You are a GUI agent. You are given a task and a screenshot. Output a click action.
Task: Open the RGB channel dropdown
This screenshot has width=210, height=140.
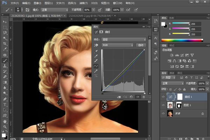pos(117,45)
